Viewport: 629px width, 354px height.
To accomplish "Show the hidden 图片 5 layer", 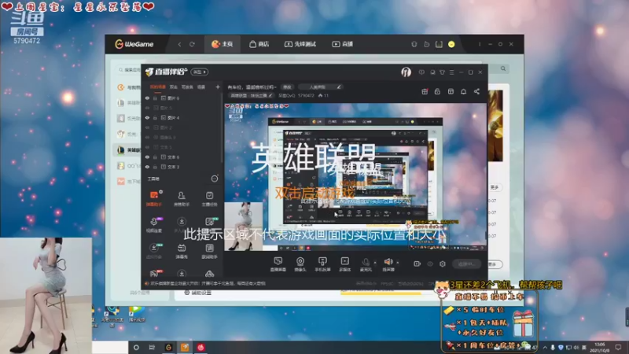I will click(147, 108).
